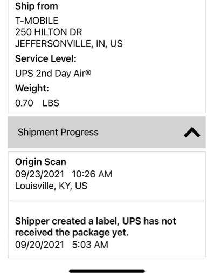Select the JEFFERSONVILLE, IN, US line
The image size is (214, 277).
(x=69, y=44)
